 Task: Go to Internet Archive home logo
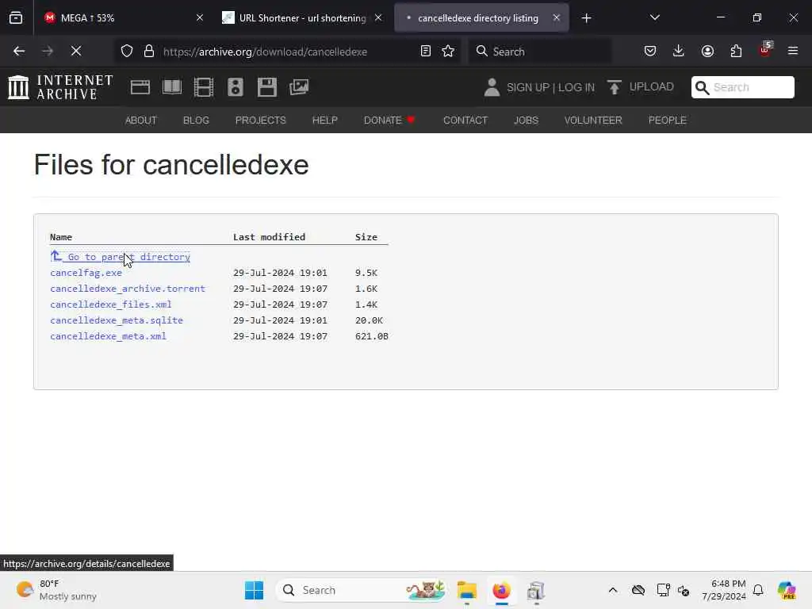60,87
